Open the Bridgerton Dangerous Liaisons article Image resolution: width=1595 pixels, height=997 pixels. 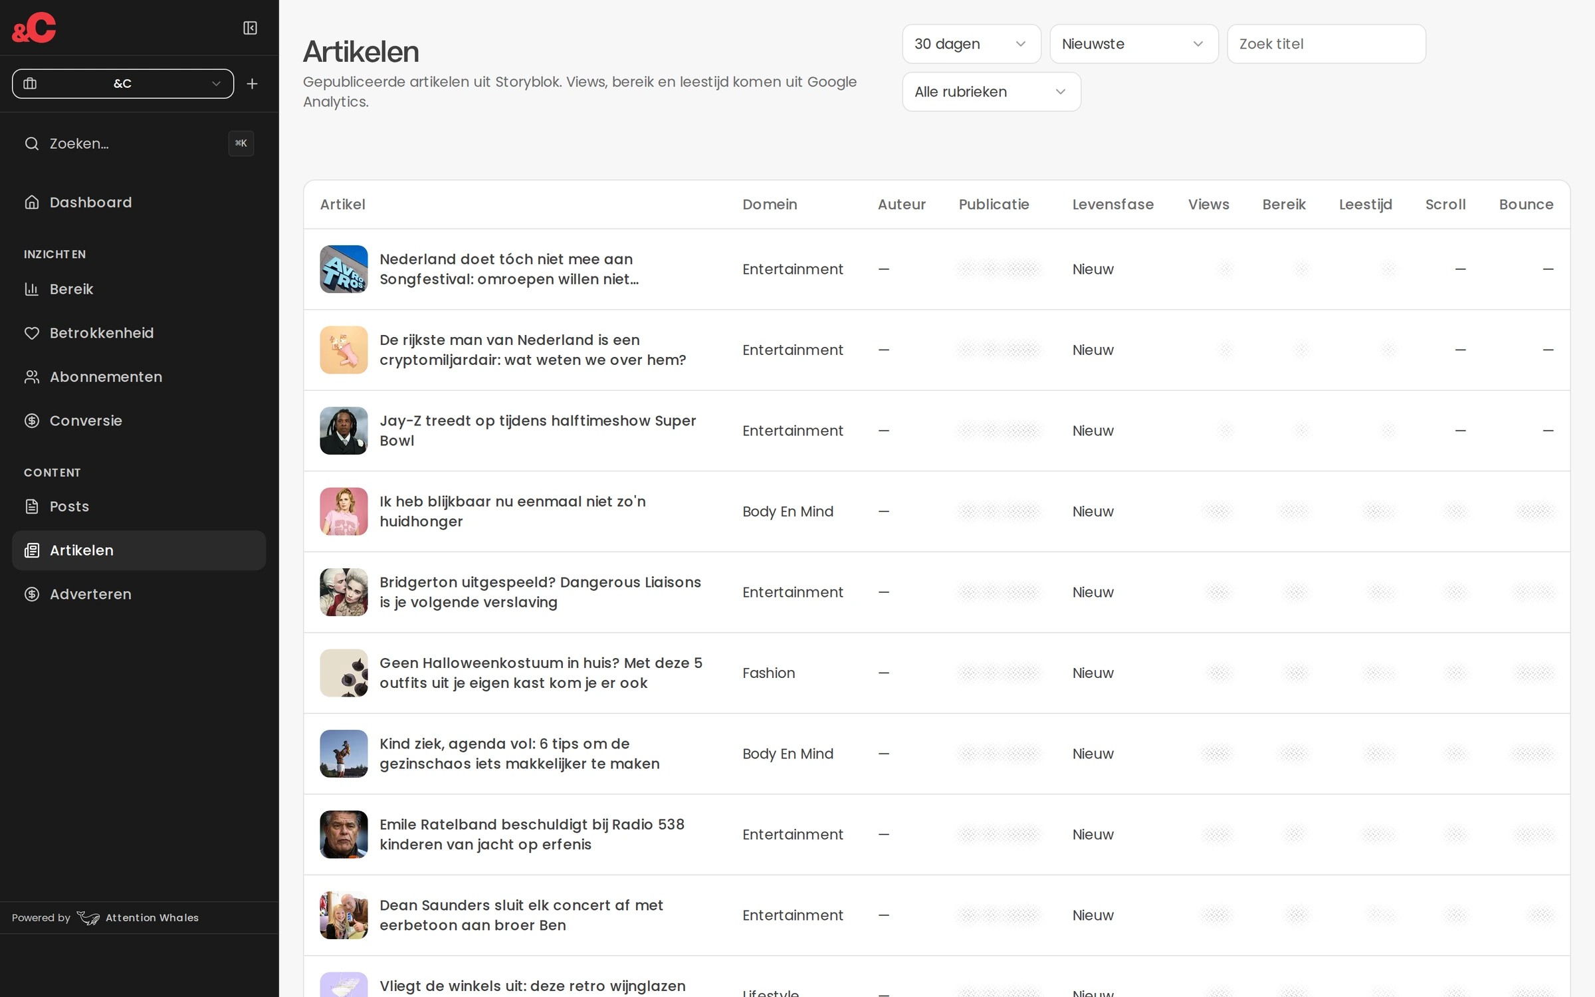[540, 592]
